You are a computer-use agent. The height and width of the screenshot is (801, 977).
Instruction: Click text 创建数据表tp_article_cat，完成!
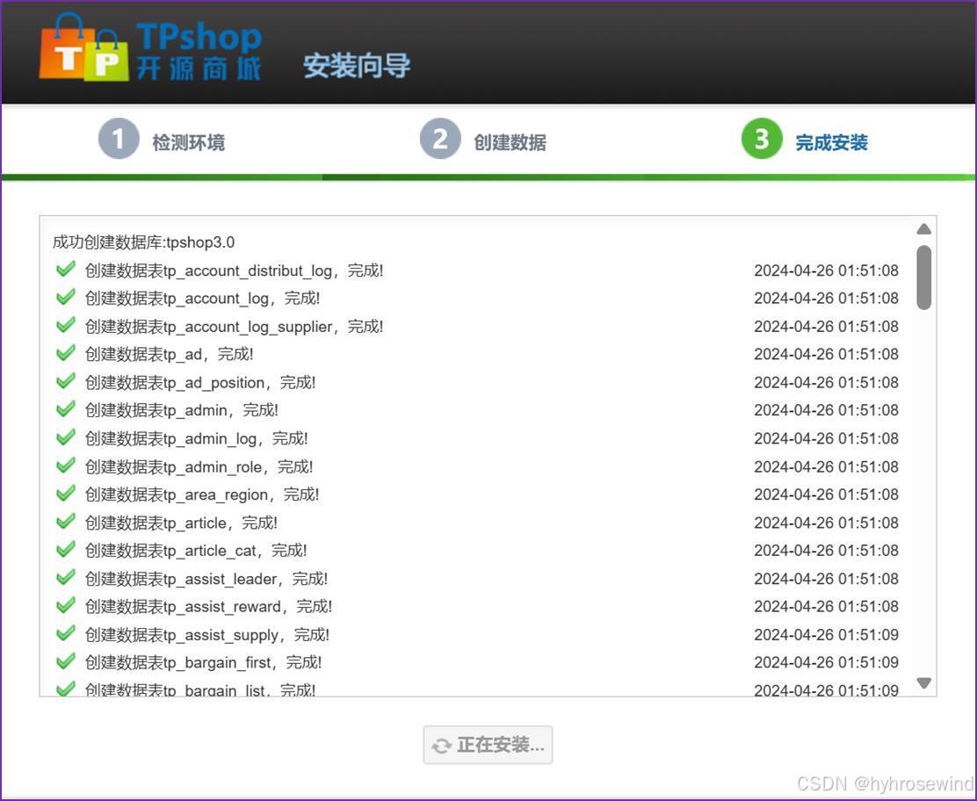[196, 552]
